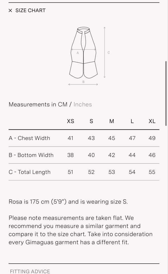Viewport: 168px width, 274px height.
Task: Click the C - Total Length row label
Action: tap(29, 172)
